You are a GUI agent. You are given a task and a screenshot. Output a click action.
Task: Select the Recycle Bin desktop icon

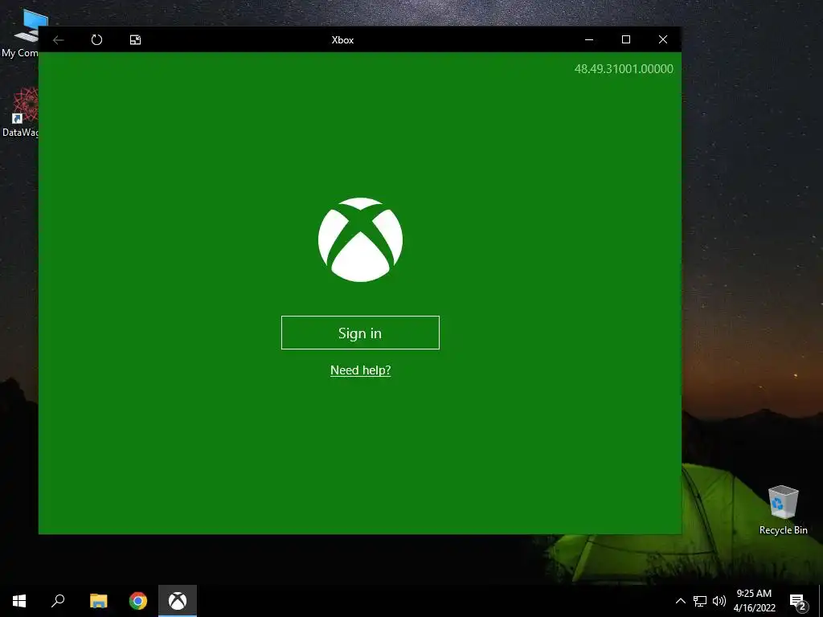pyautogui.click(x=783, y=510)
